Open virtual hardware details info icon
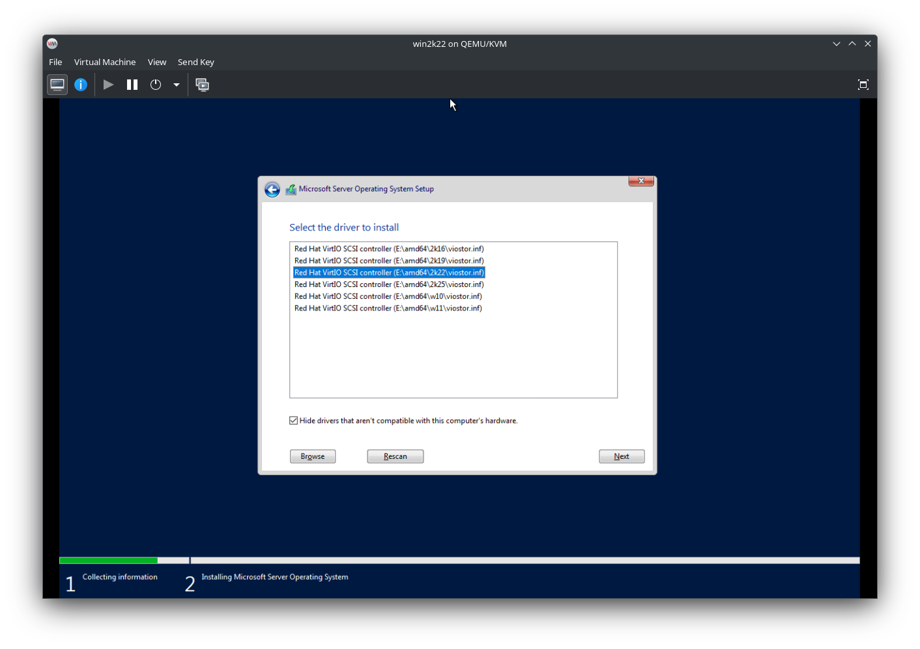Screen dimensions: 920x649 pos(81,85)
